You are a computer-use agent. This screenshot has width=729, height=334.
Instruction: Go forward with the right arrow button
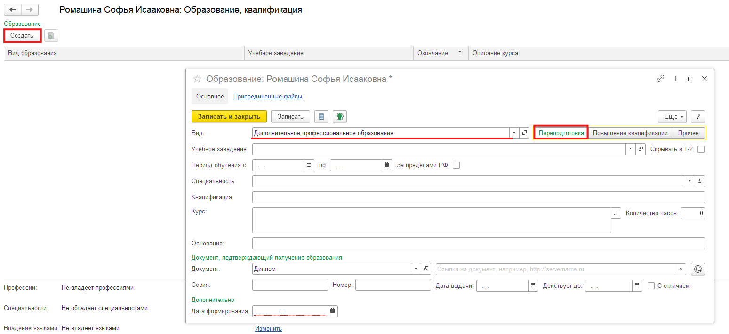[30, 10]
